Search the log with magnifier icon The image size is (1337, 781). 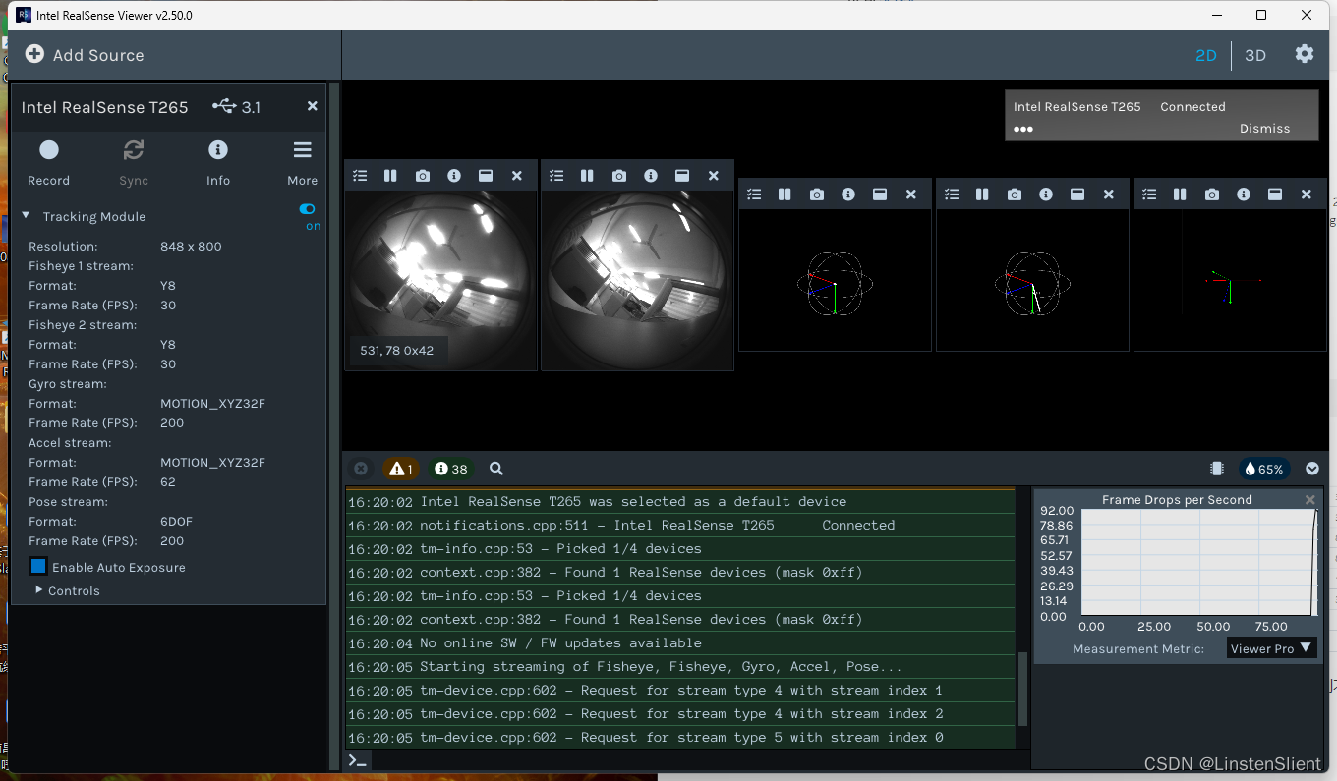496,469
